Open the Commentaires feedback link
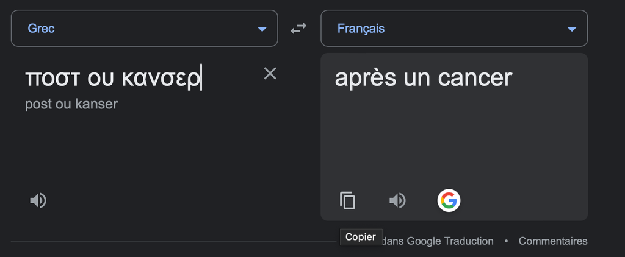 click(x=553, y=241)
